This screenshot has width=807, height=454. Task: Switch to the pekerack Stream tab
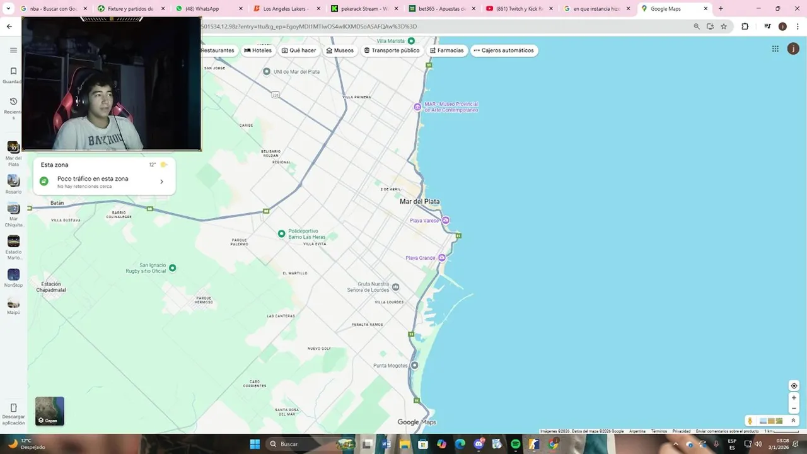364,9
